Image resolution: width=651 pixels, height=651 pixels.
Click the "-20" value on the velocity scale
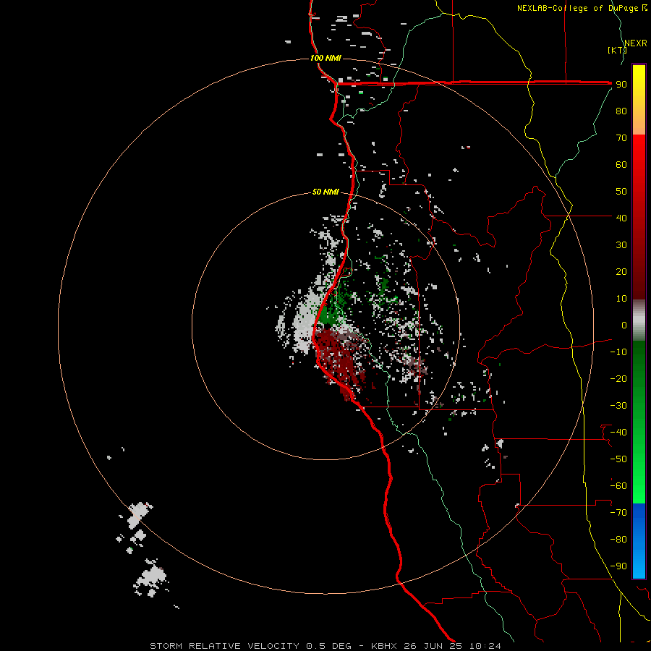(x=618, y=378)
